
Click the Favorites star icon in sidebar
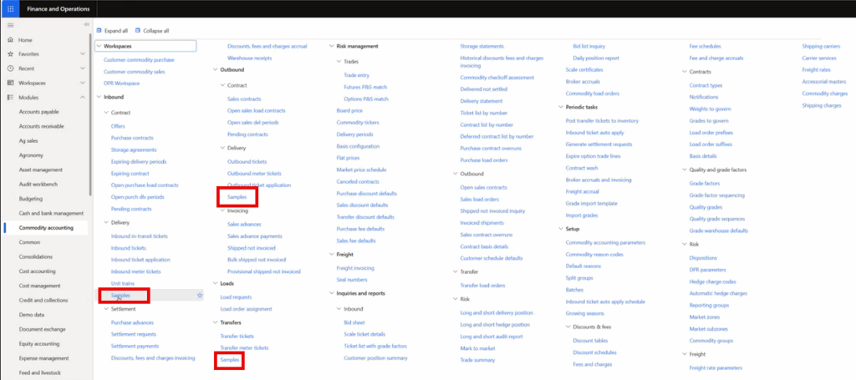click(10, 54)
